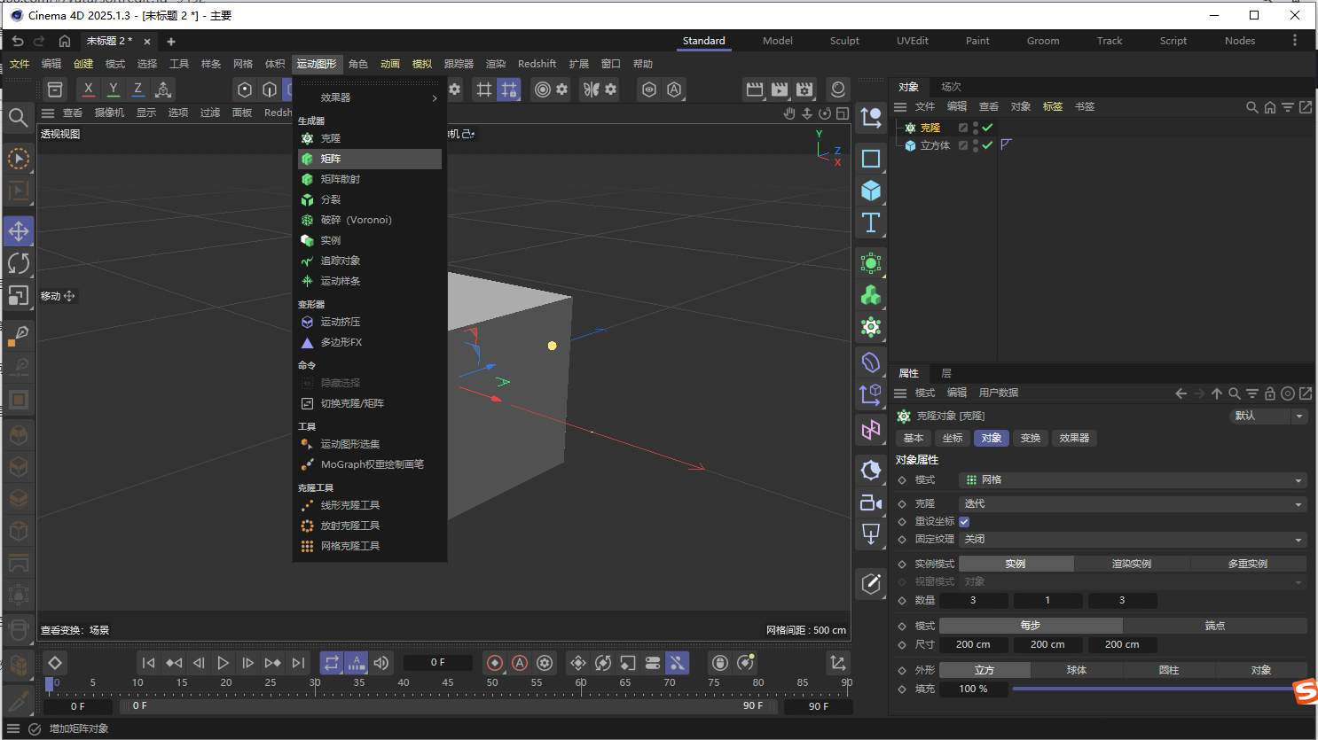Choose 切换克隆/矩阵 command
Viewport: 1318px width, 740px height.
[x=370, y=403]
